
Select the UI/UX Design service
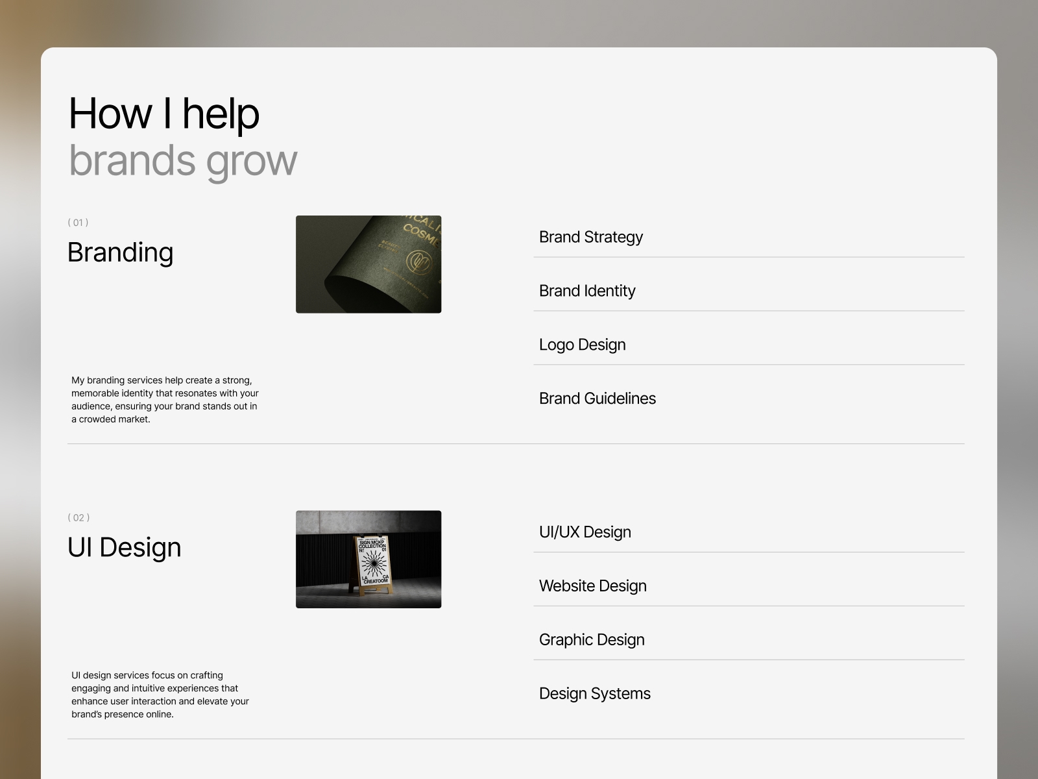point(749,532)
